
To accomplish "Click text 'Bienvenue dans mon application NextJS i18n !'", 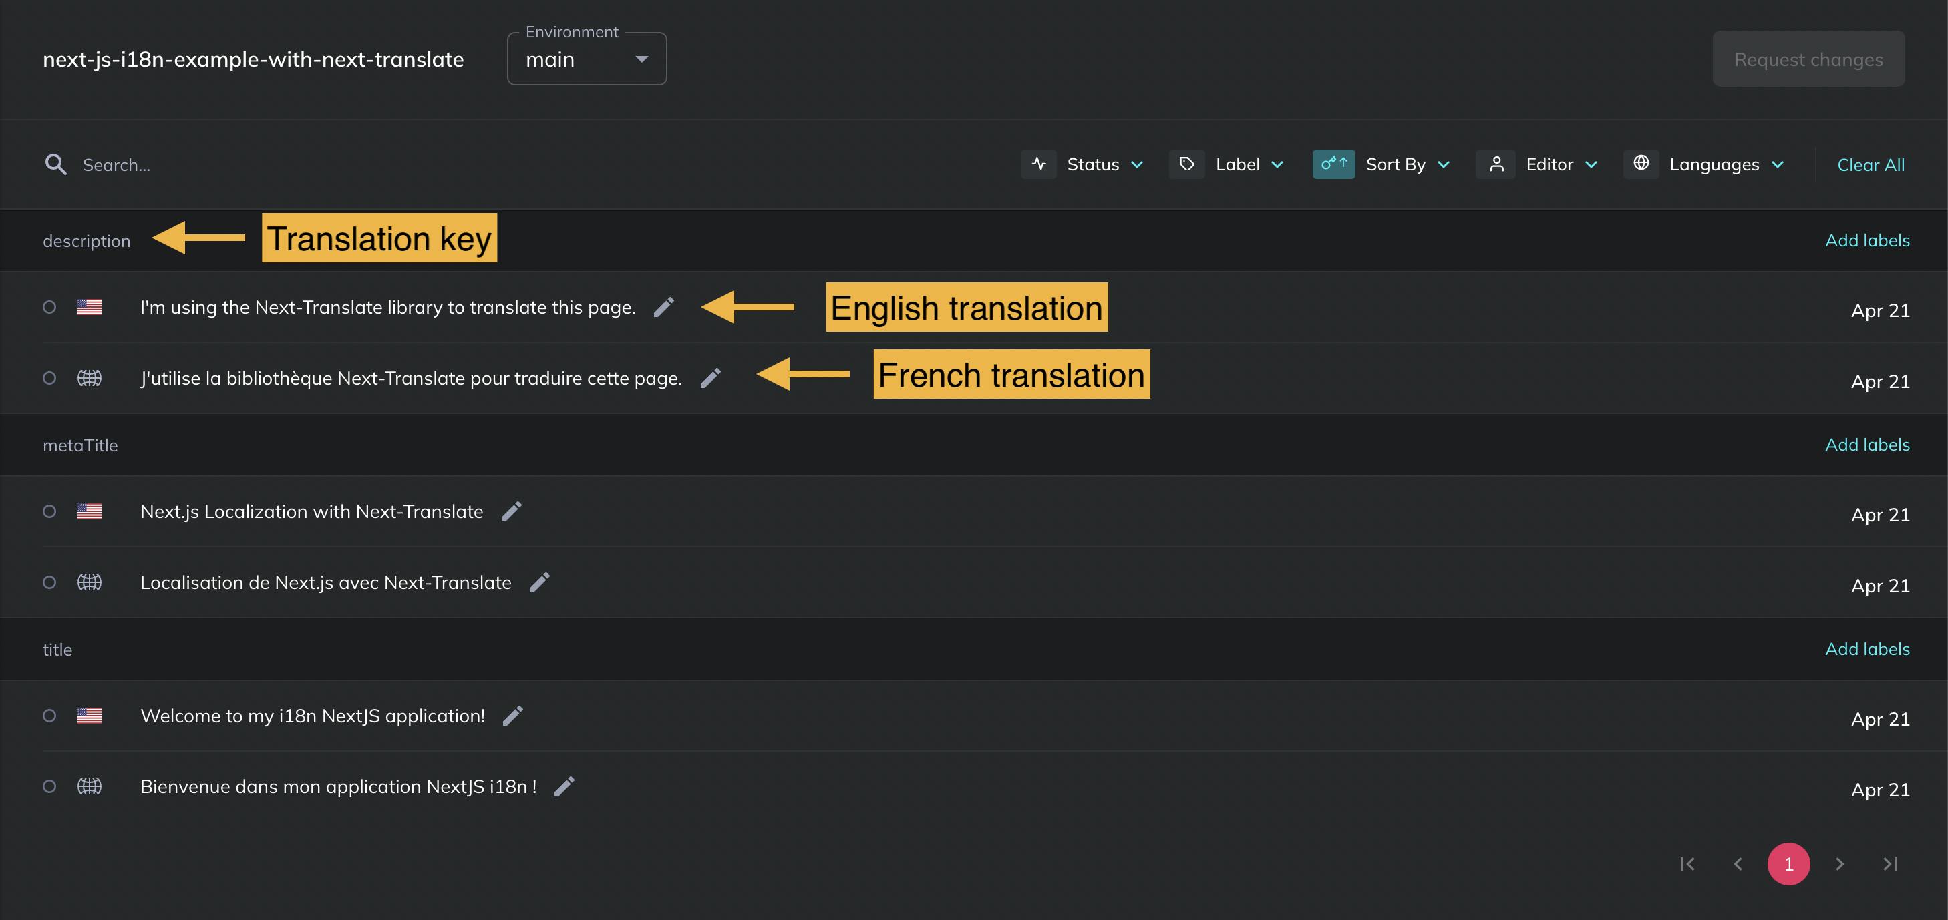I will point(339,787).
